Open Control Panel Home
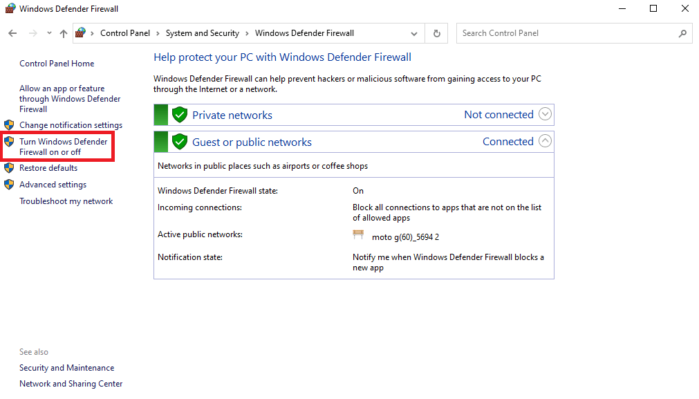Viewport: 699px width, 399px height. point(57,64)
